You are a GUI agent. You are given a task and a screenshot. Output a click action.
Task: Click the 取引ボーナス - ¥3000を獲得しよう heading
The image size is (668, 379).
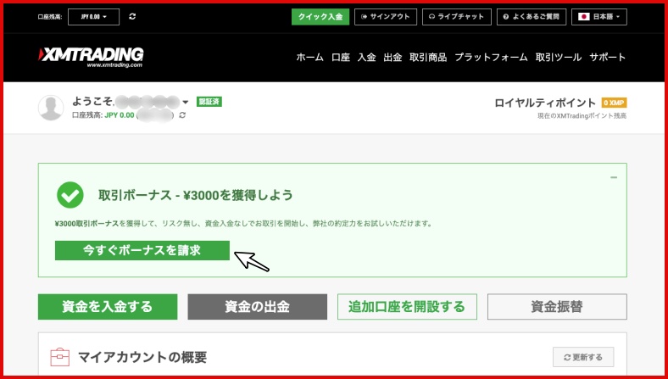196,195
